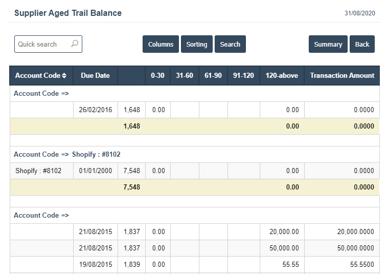
Task: Click the Due Date column header
Action: (95, 75)
